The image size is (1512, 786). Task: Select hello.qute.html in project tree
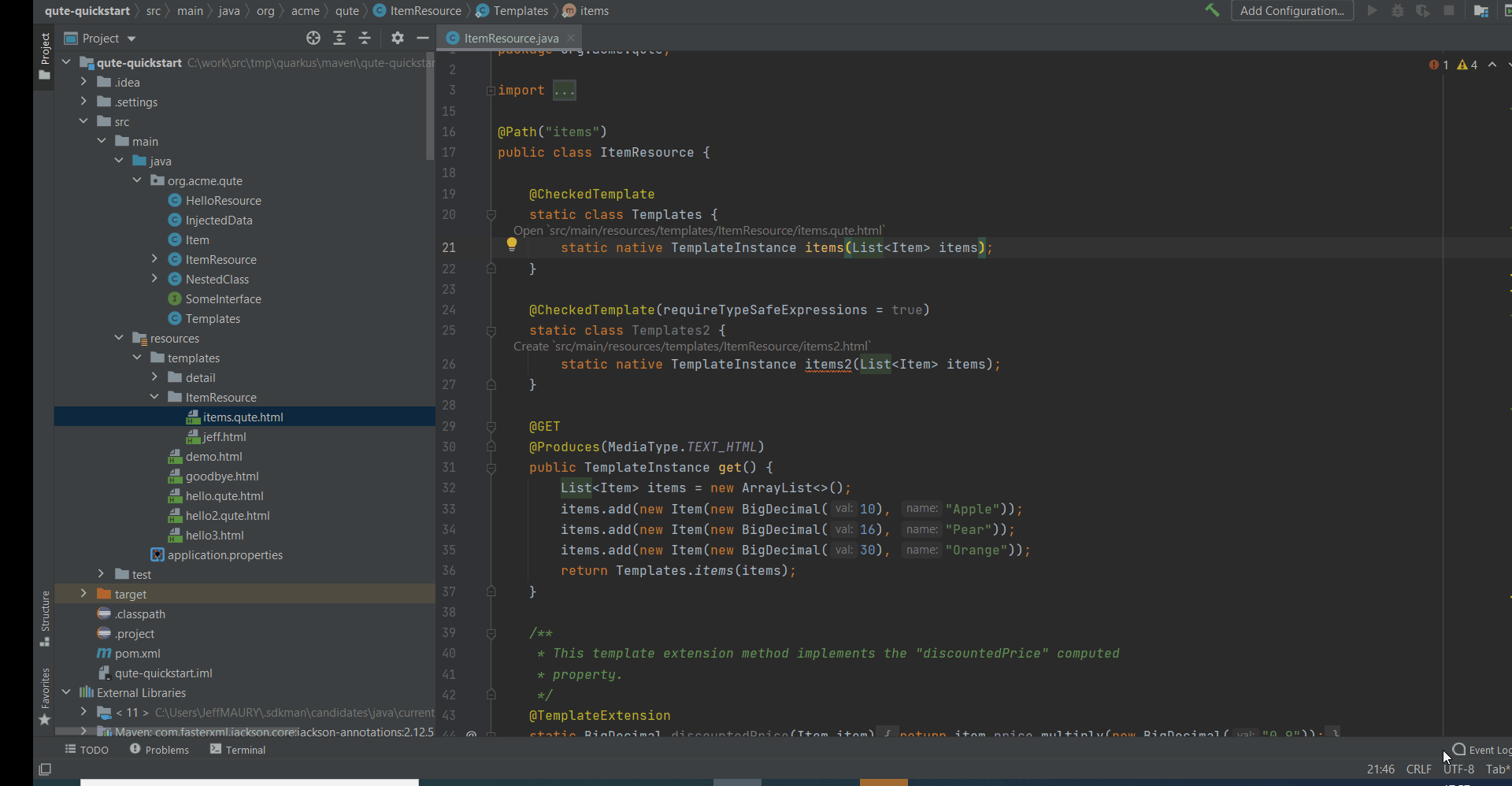[x=224, y=495]
